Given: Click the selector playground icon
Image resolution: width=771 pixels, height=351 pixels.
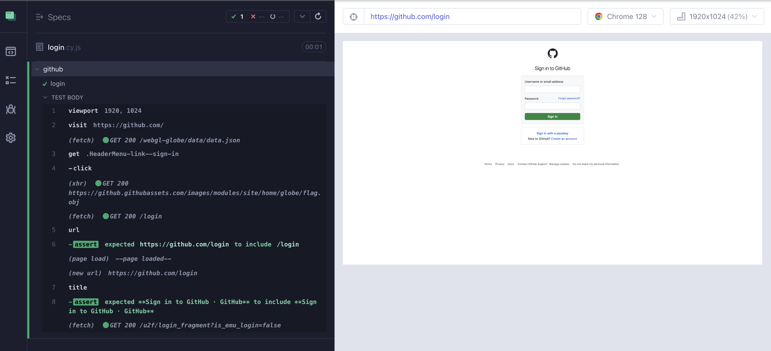Looking at the screenshot, I should tap(353, 17).
